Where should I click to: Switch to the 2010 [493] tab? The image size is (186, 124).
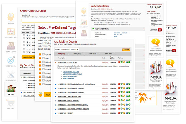click(77, 54)
